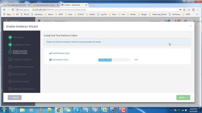Open the stream_set_docker bookmark folder
Screen dimensions: 202x113
tap(158, 14)
